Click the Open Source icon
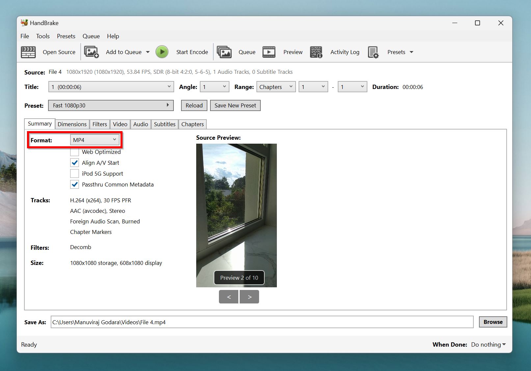531x371 pixels. click(28, 52)
